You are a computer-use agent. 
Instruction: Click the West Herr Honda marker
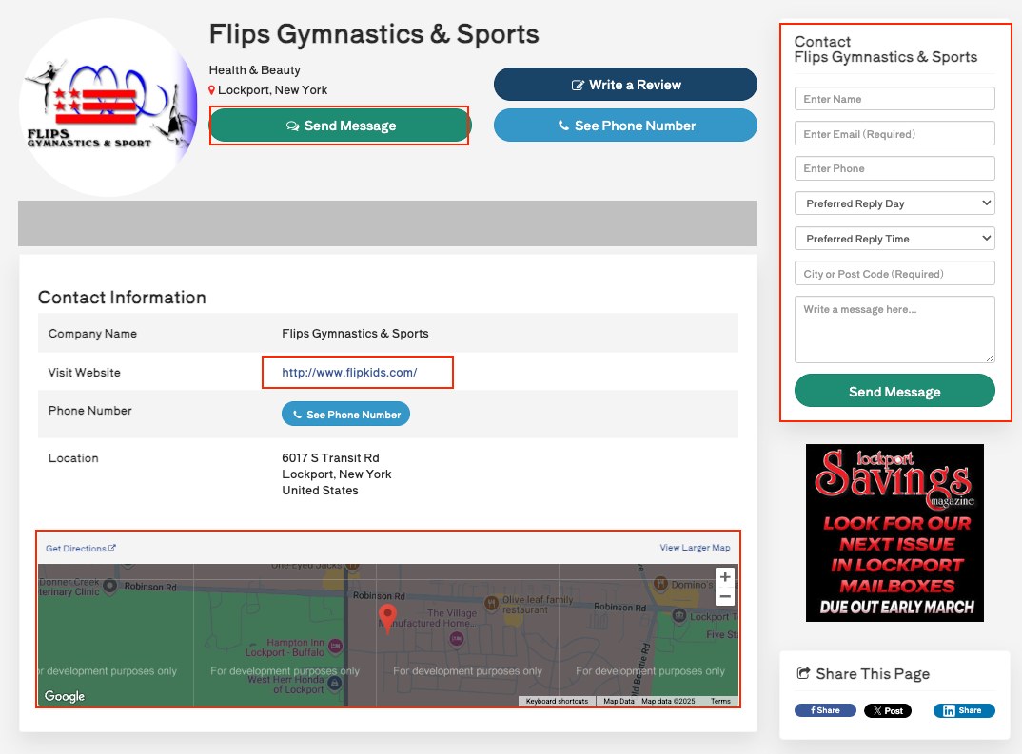coord(334,683)
